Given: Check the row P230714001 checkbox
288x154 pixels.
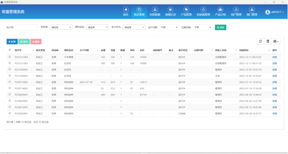Looking at the screenshot, I should (10, 88).
